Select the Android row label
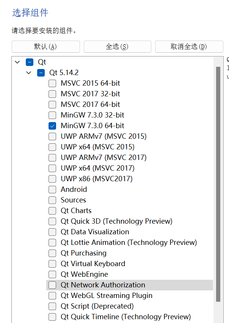 click(x=74, y=190)
